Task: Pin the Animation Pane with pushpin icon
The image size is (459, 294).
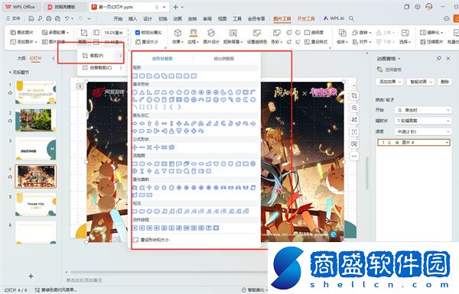Action: point(438,59)
